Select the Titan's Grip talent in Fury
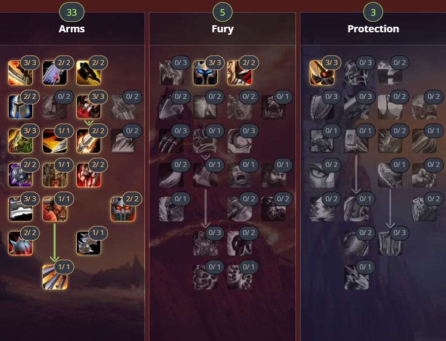Screen dimensions: 446x341 (x=206, y=277)
